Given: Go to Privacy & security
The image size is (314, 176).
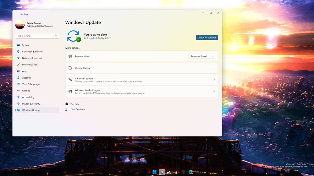Looking at the screenshot, I should tap(37, 104).
